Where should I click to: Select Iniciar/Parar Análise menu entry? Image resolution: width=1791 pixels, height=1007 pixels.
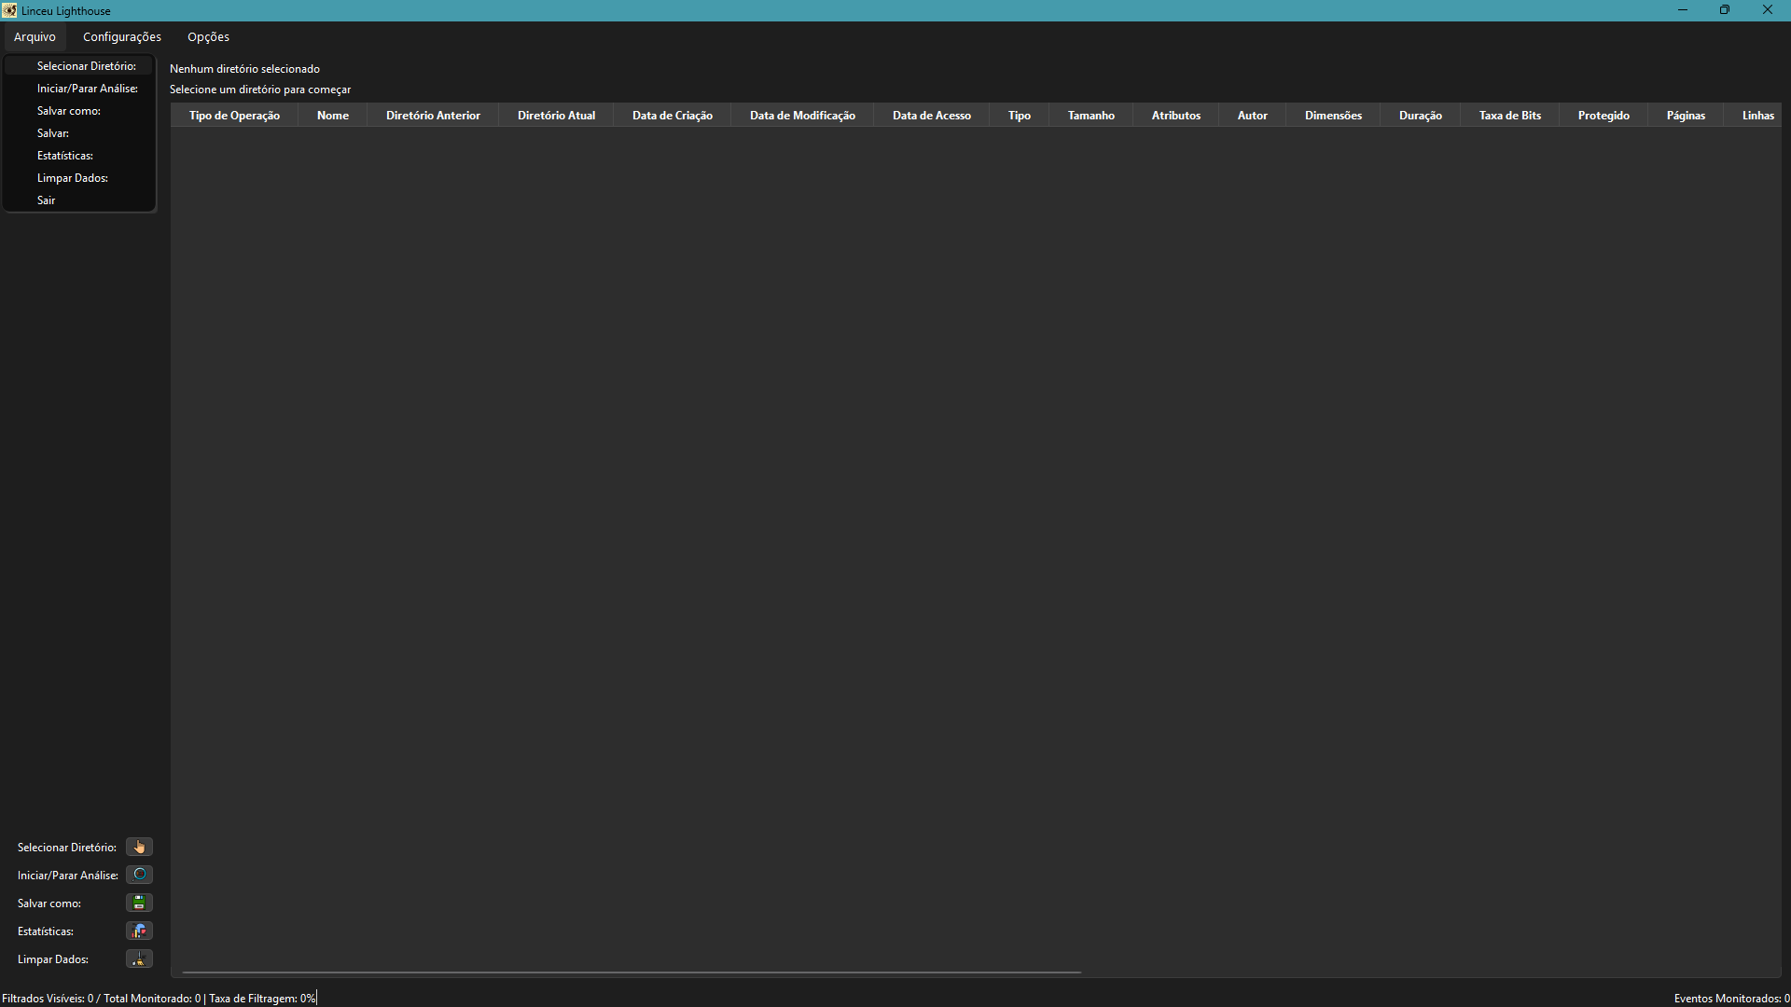87,89
